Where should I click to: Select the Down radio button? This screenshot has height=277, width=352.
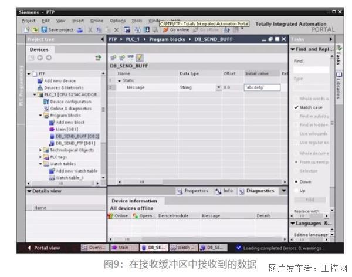pos(297,182)
